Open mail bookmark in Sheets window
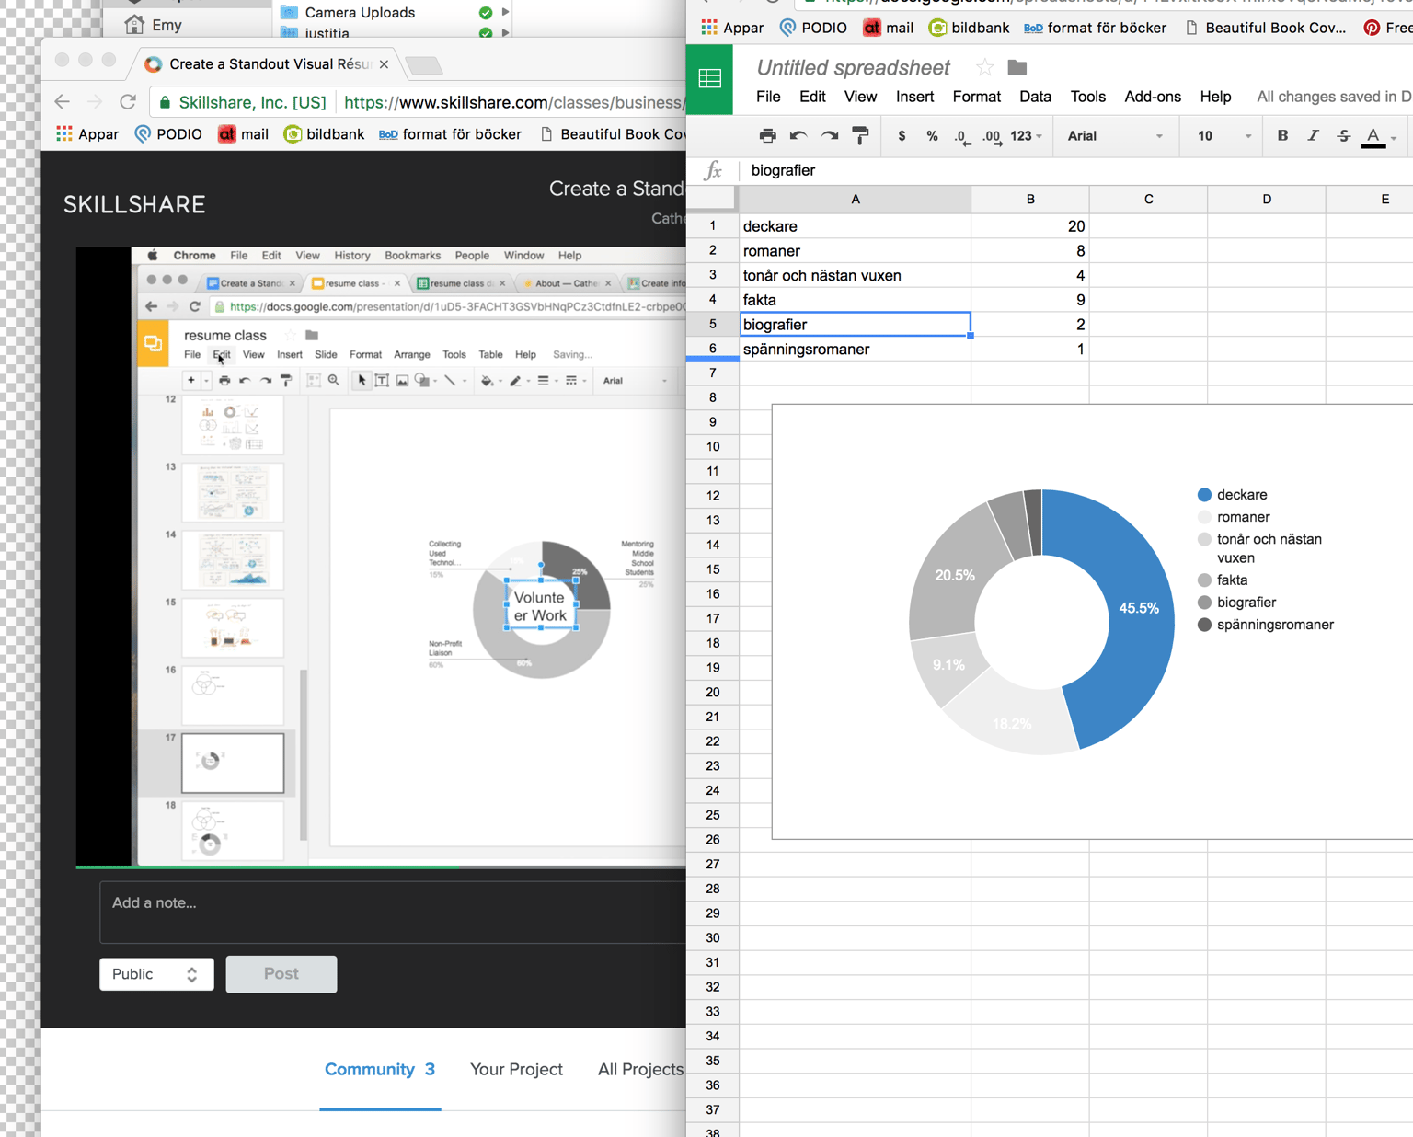This screenshot has height=1137, width=1413. point(888,28)
